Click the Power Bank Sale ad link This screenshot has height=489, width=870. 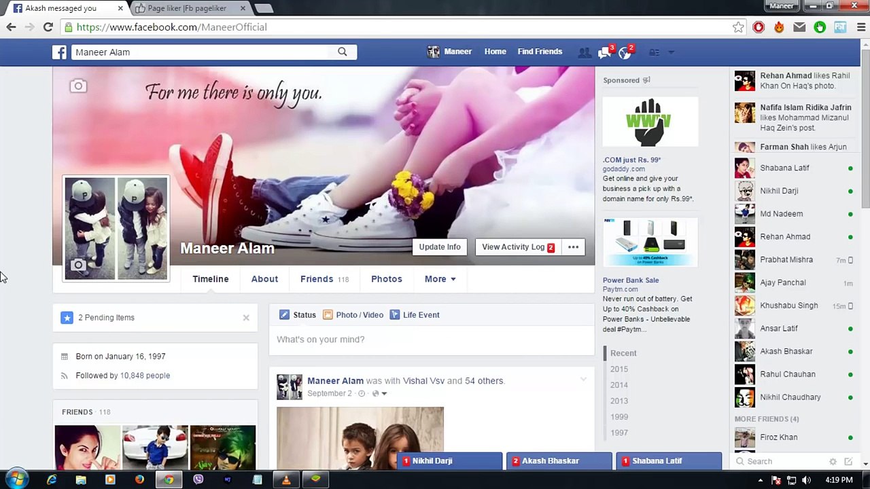631,280
